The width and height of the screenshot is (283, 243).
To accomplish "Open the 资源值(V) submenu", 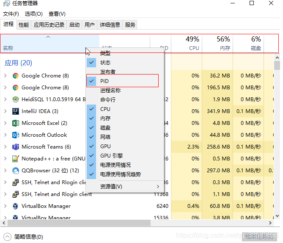I will click(125, 186).
